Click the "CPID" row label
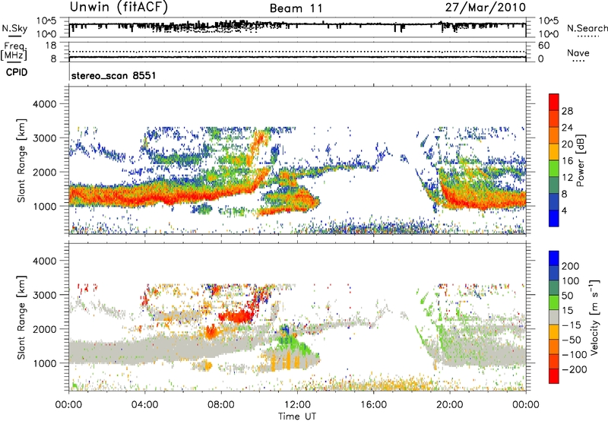This screenshot has height=421, width=608. 17,72
